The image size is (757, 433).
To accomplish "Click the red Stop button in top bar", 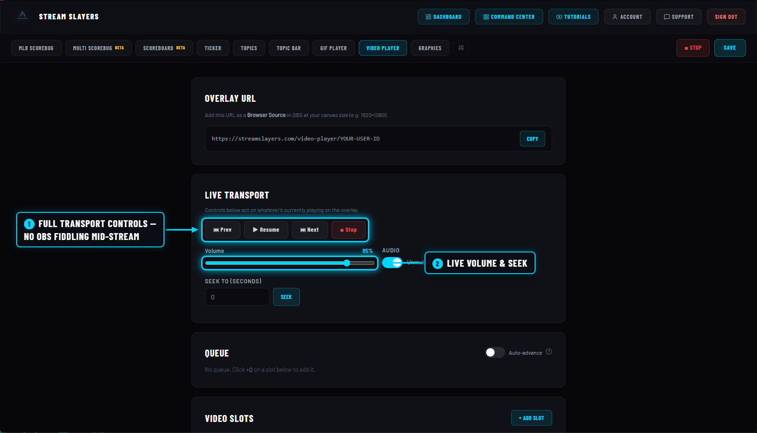I will [693, 48].
